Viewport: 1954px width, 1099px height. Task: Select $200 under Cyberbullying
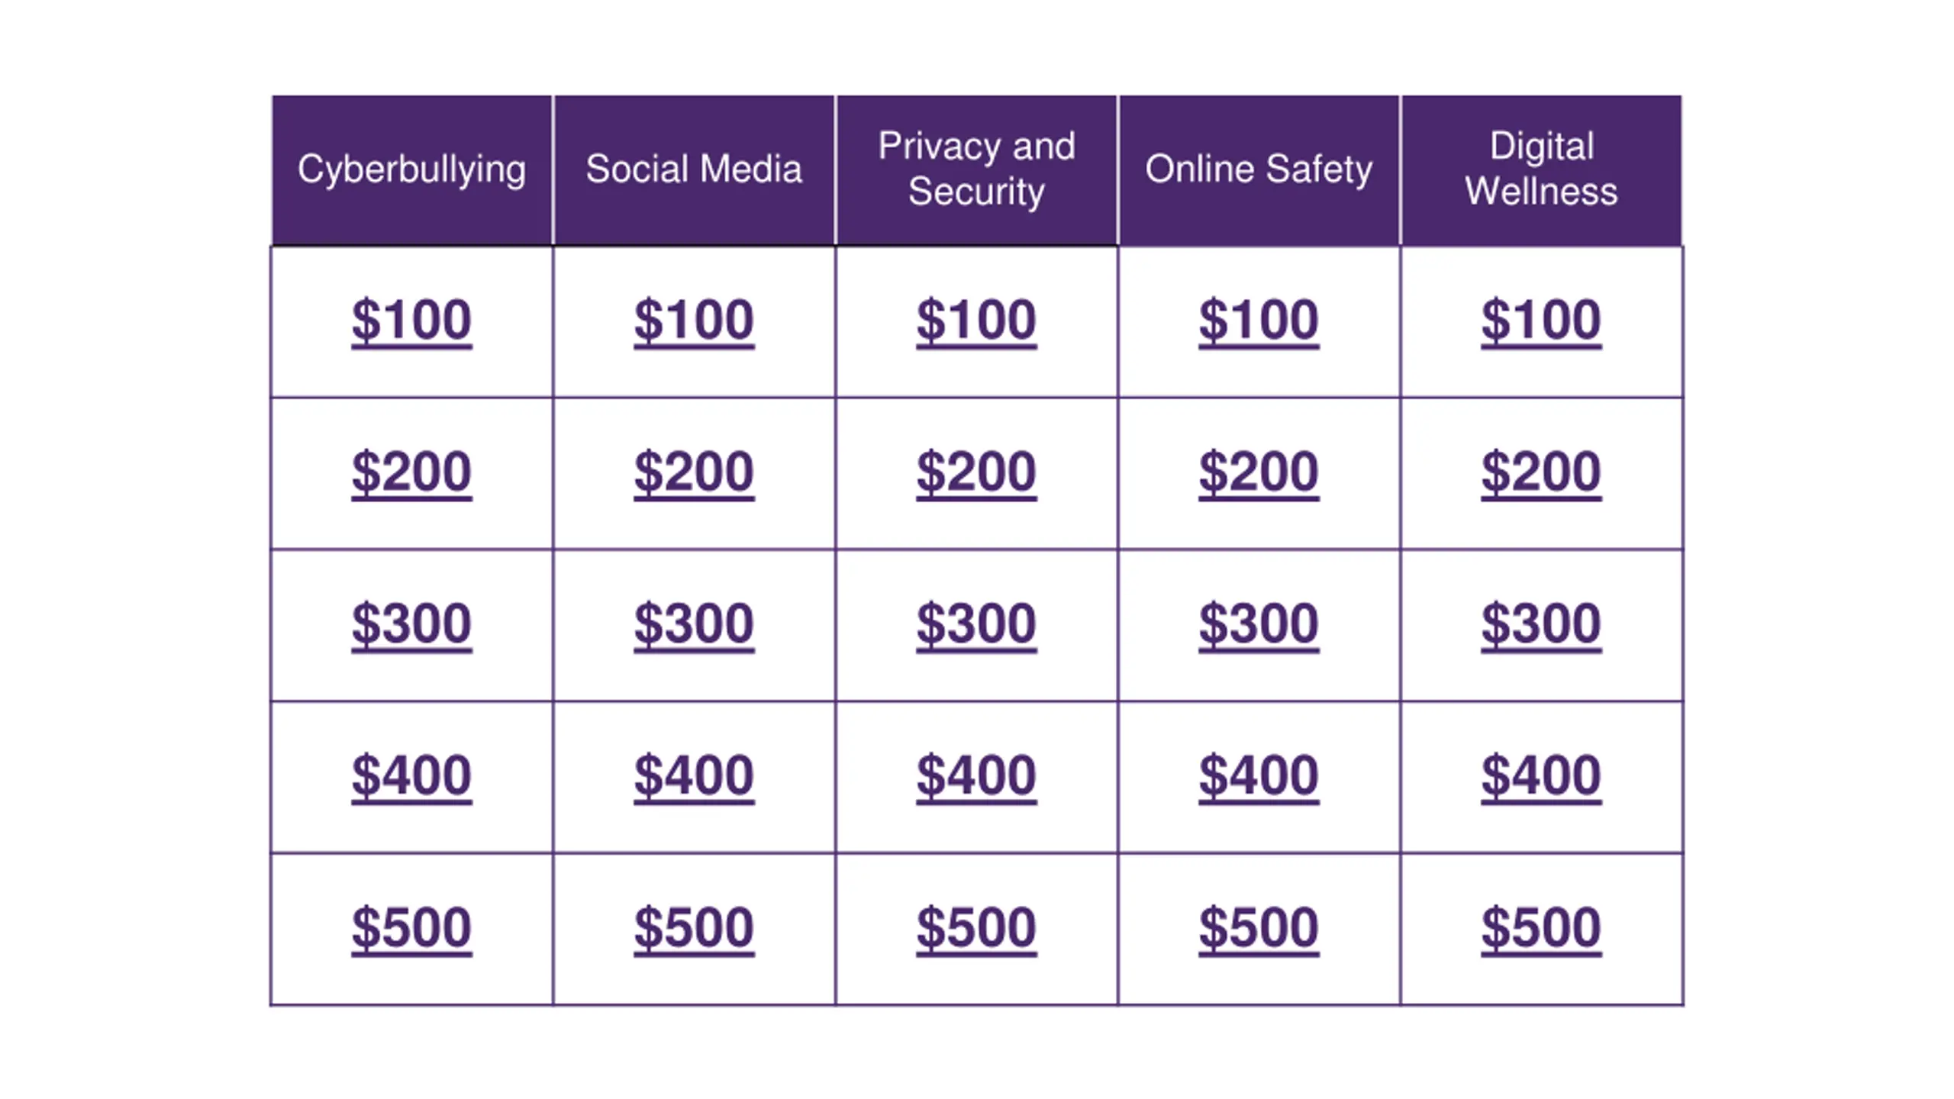411,472
